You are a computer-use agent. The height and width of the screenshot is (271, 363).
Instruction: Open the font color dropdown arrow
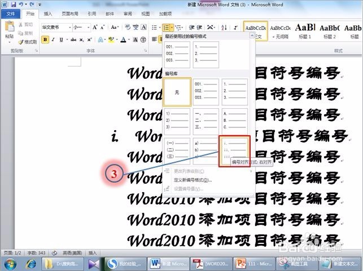(129, 40)
